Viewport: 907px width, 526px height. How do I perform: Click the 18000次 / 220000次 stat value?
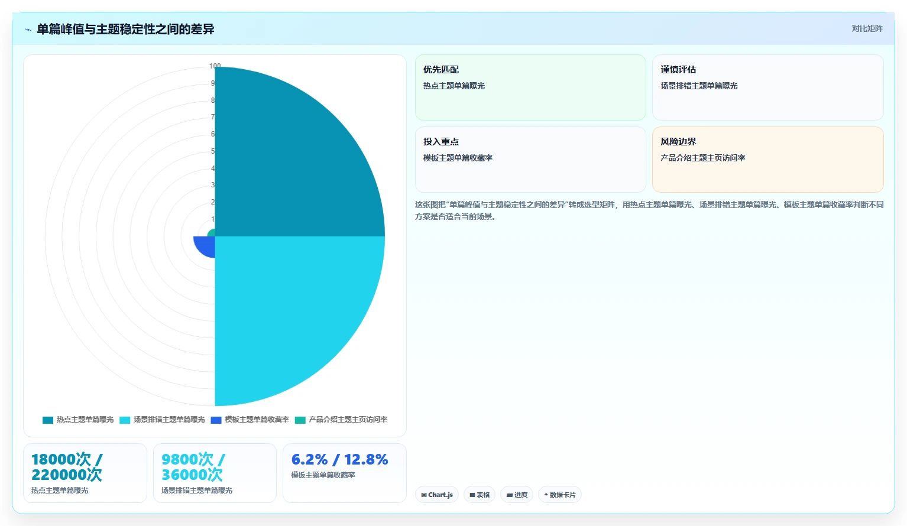click(67, 467)
